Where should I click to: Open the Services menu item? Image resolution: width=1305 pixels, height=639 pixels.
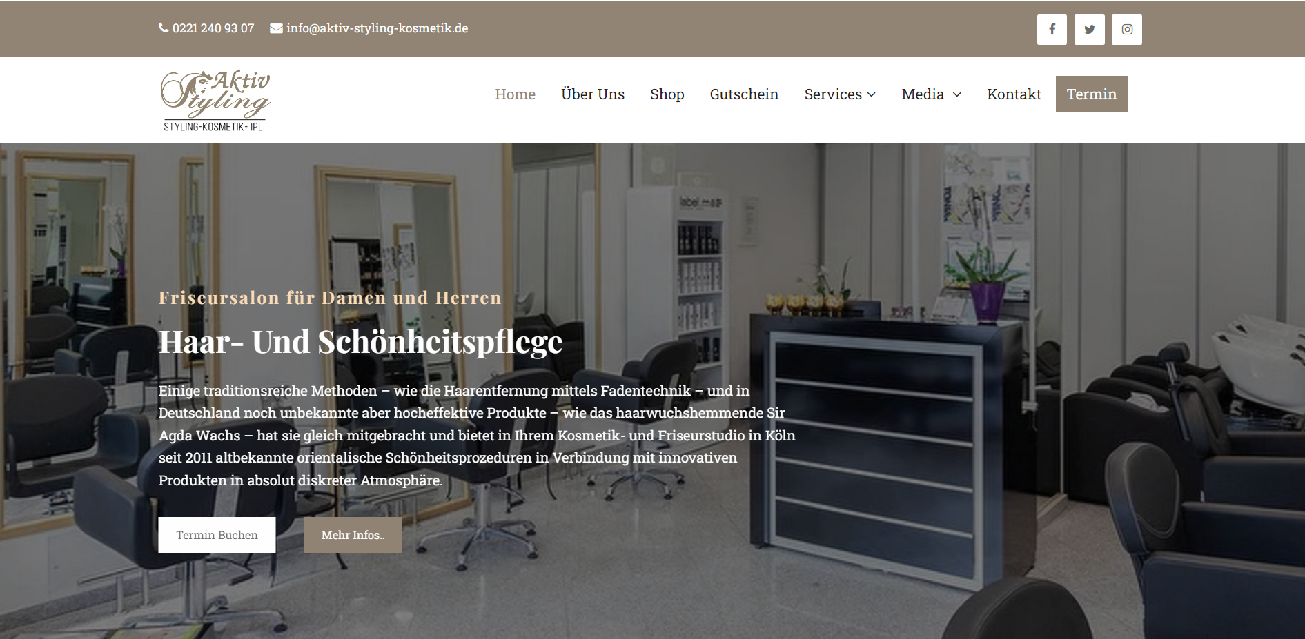(x=833, y=94)
